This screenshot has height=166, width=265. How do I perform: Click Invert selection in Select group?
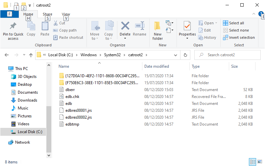tap(239, 37)
